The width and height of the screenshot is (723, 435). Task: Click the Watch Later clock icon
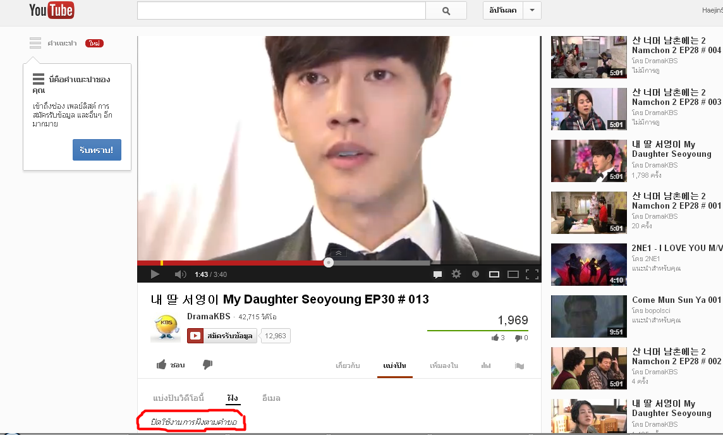tap(475, 274)
